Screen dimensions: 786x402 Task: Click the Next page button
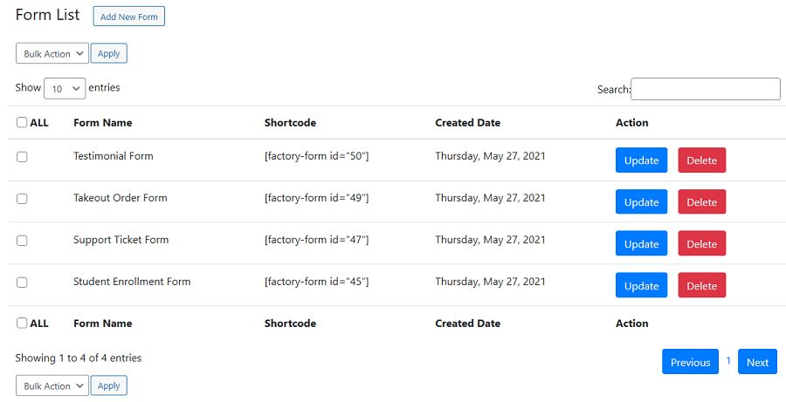pyautogui.click(x=757, y=362)
